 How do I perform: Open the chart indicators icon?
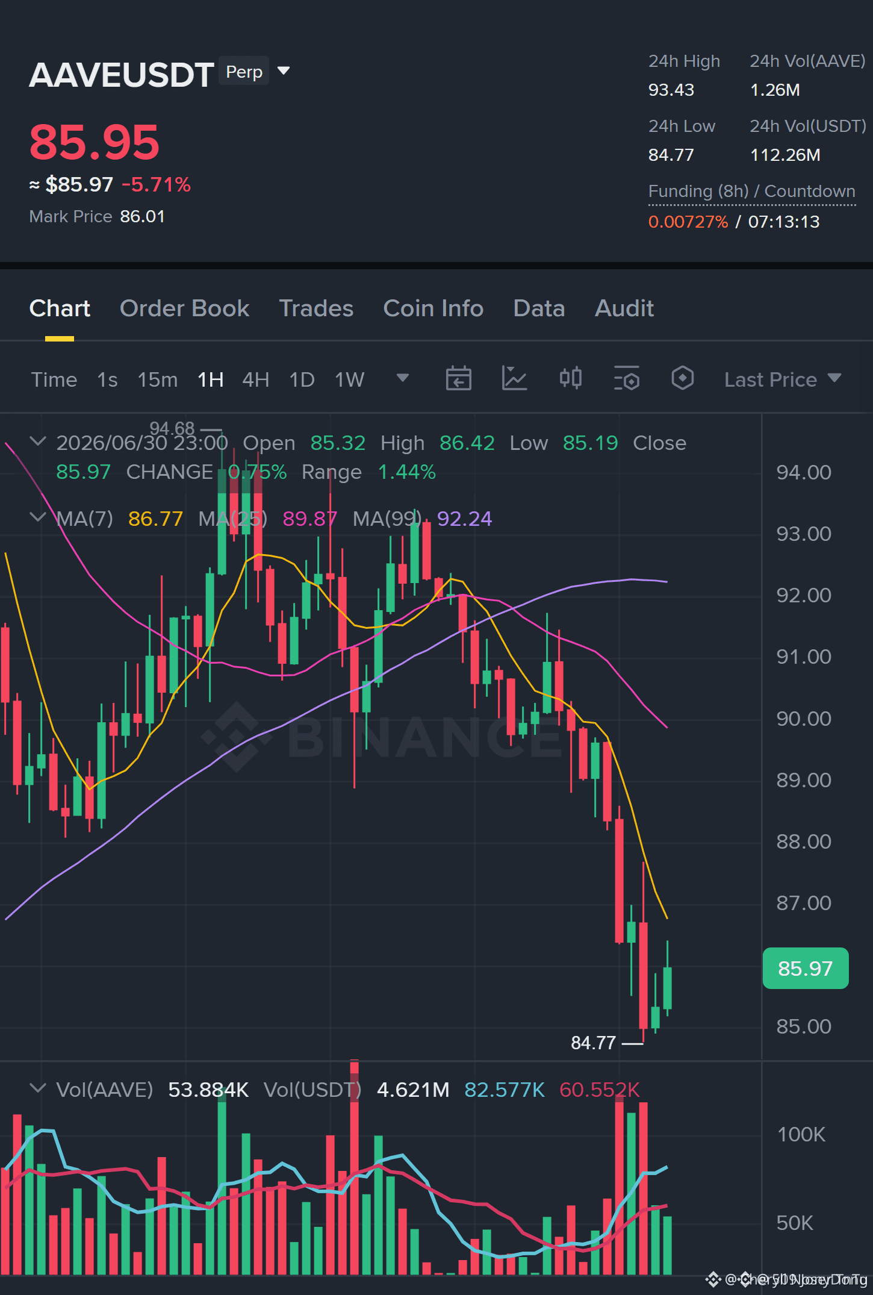[515, 379]
